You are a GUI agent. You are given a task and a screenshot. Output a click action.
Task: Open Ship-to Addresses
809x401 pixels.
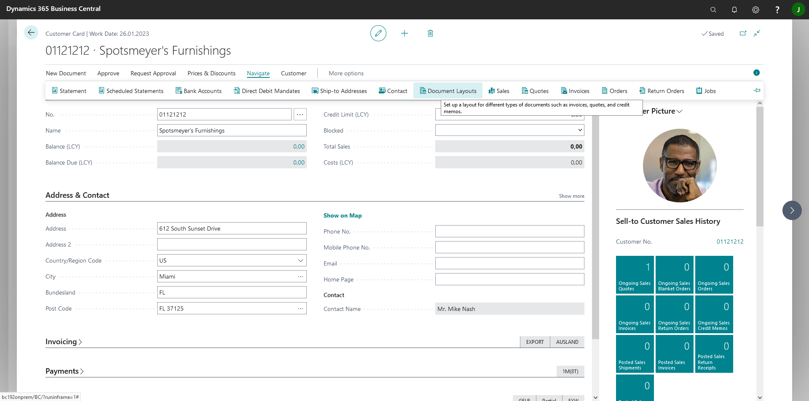click(339, 91)
